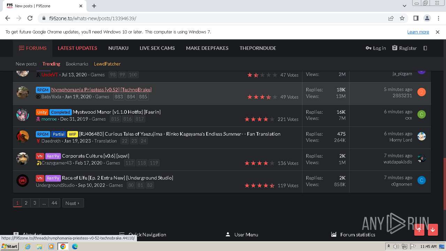The image size is (446, 251).
Task: Open UndergroundStudio user profile
Action: [x=55, y=185]
